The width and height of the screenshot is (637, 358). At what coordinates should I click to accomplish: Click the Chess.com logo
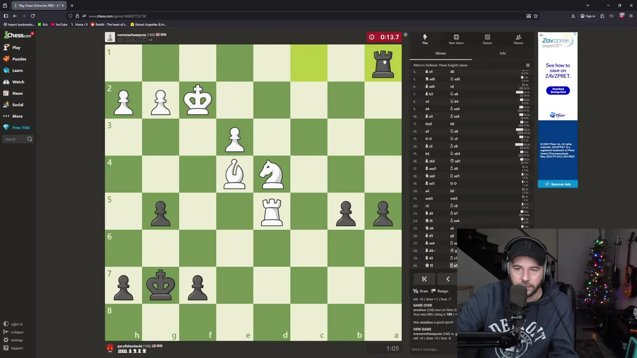[18, 35]
